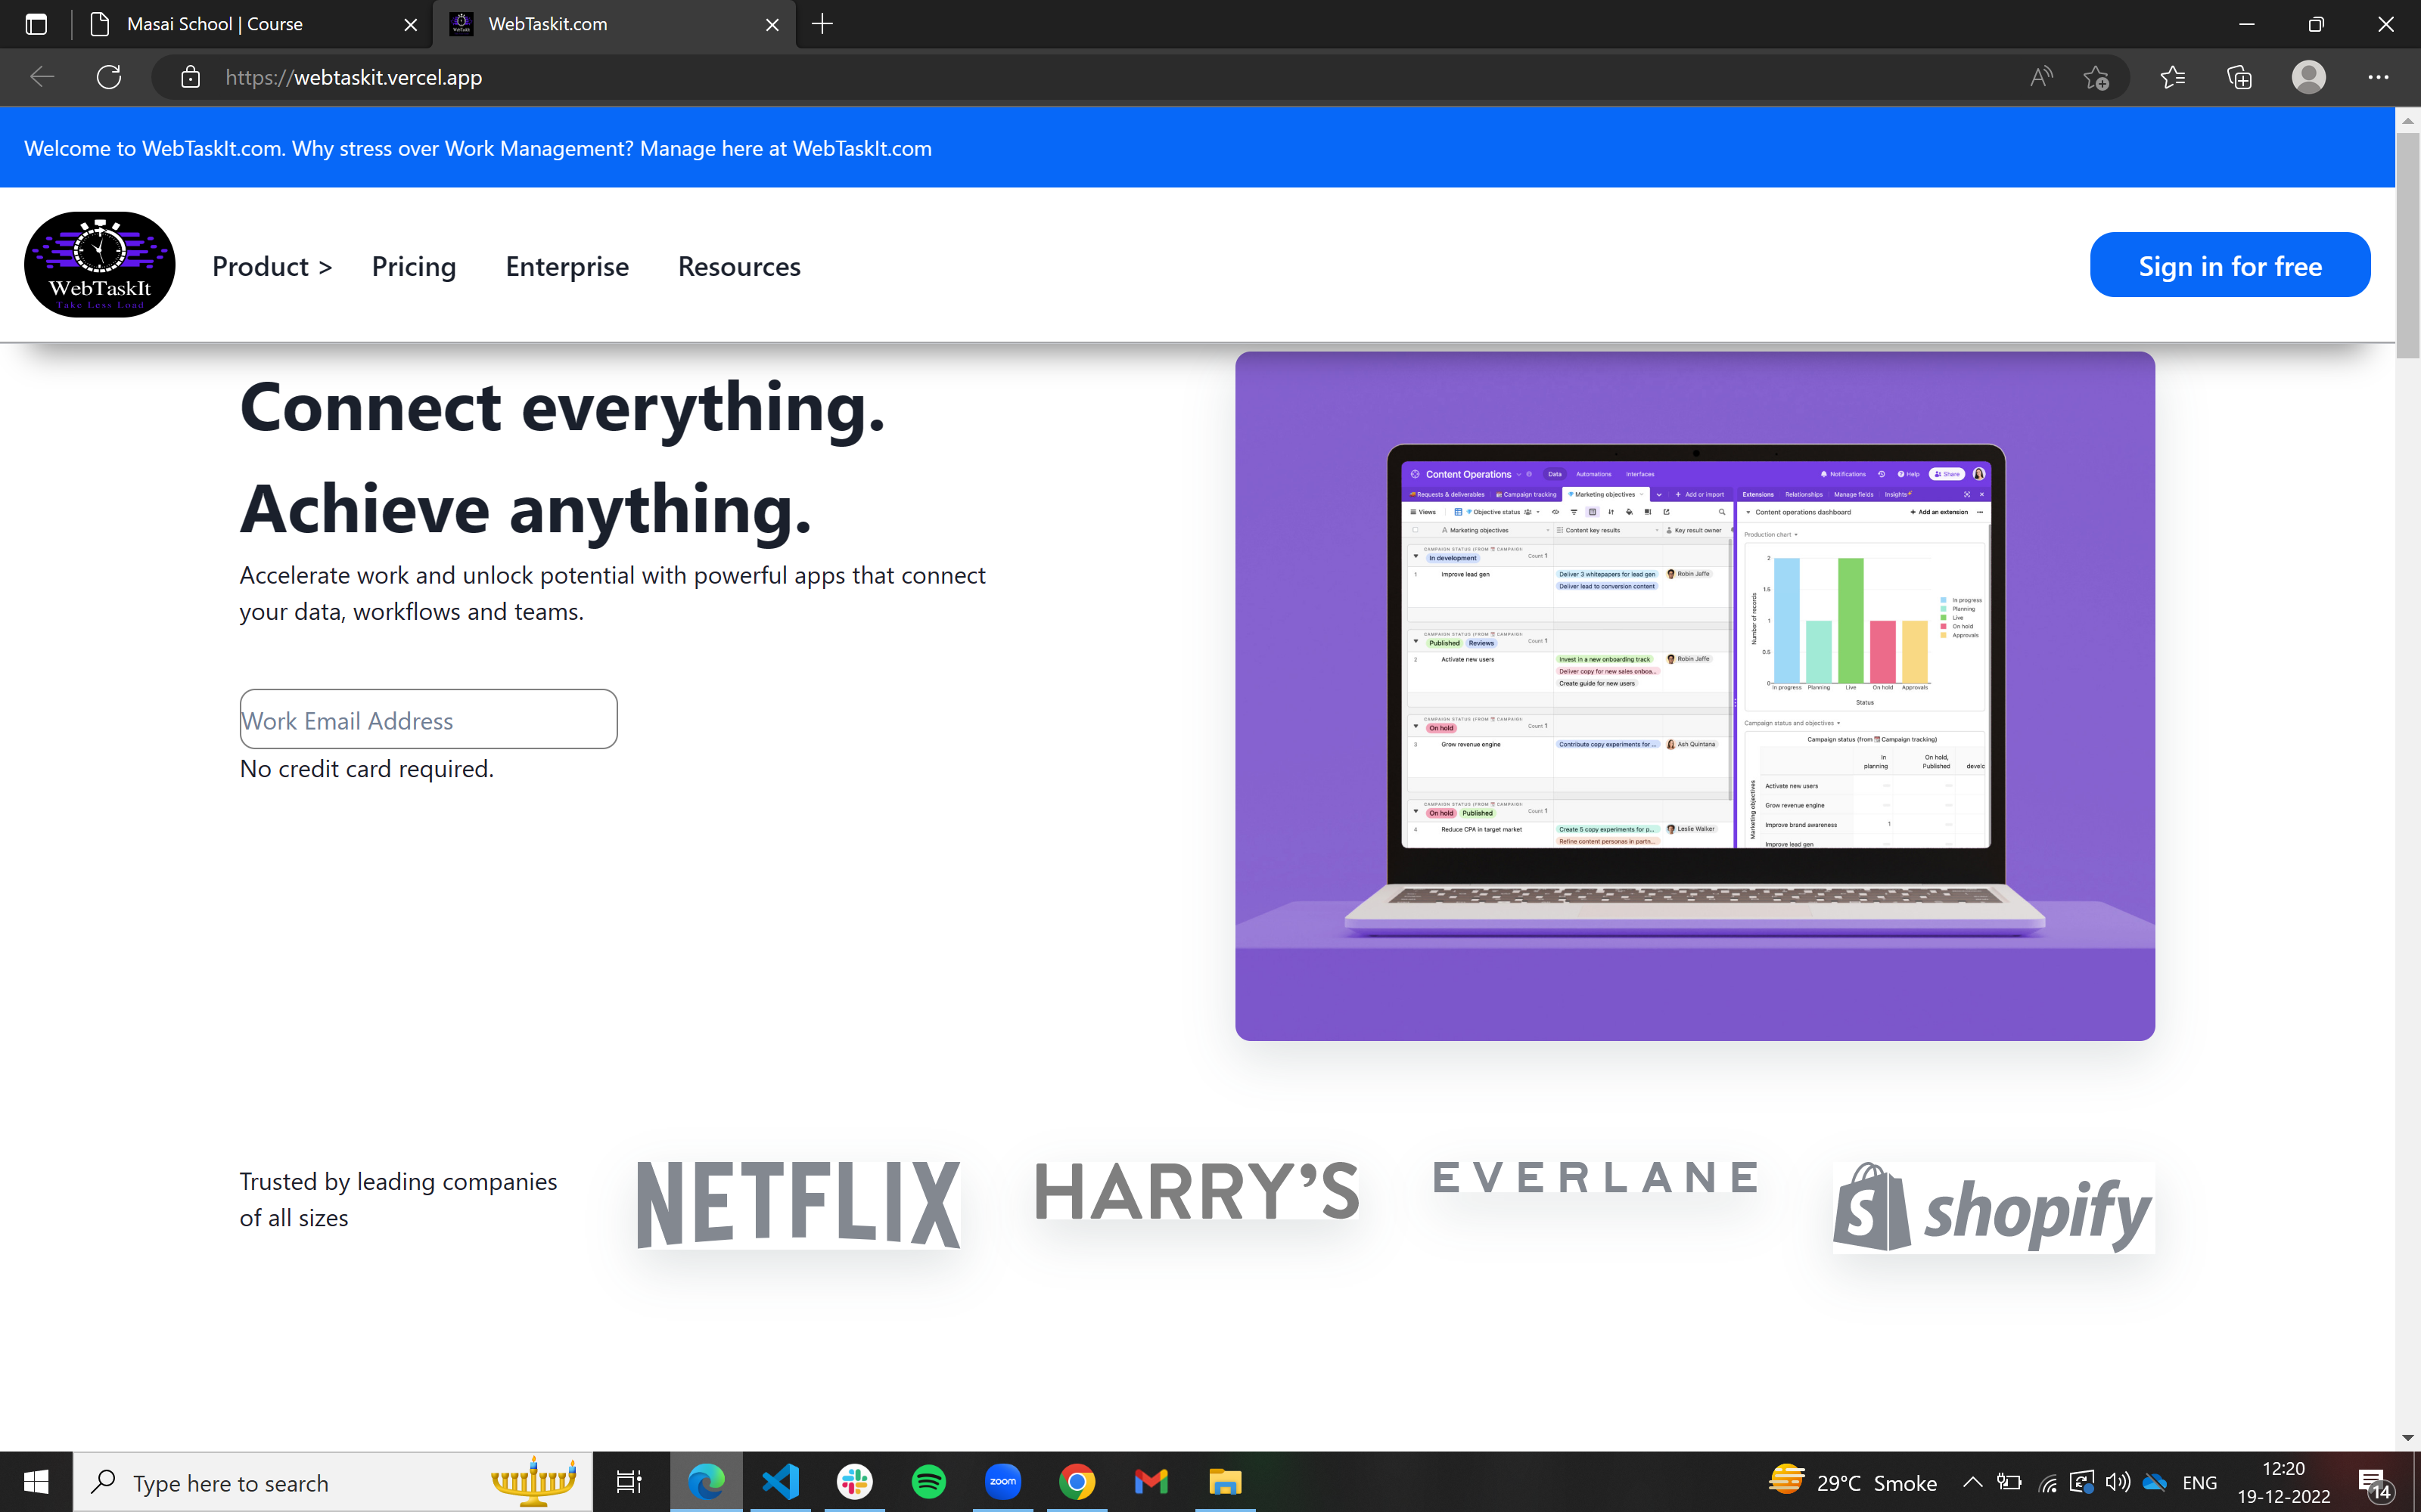Click the Work Email Address field
This screenshot has height=1512, width=2421.
[x=428, y=719]
